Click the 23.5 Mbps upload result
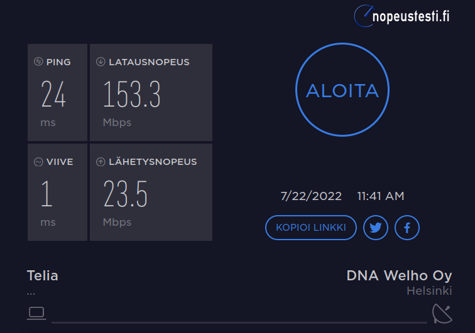Screen dimensions: 475x333 pos(126,194)
